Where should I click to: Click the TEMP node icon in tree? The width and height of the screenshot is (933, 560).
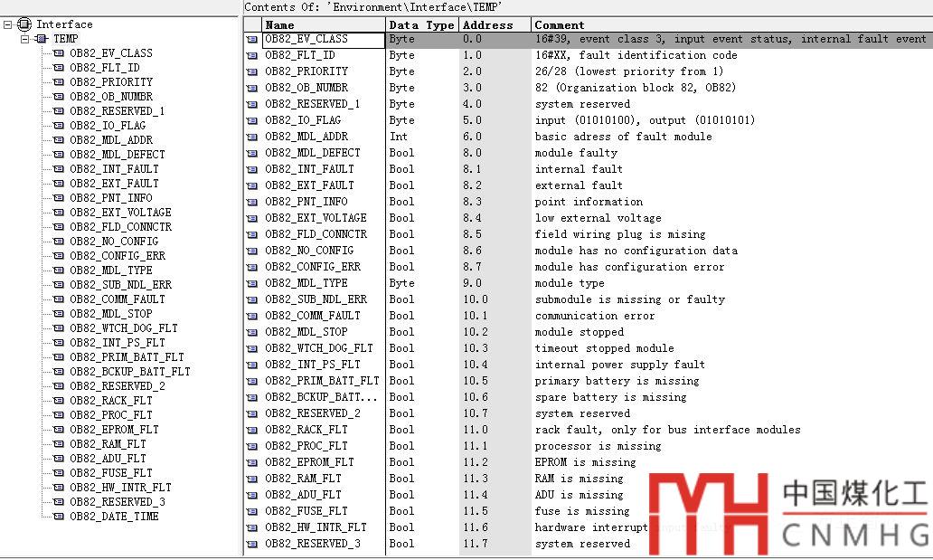point(41,39)
